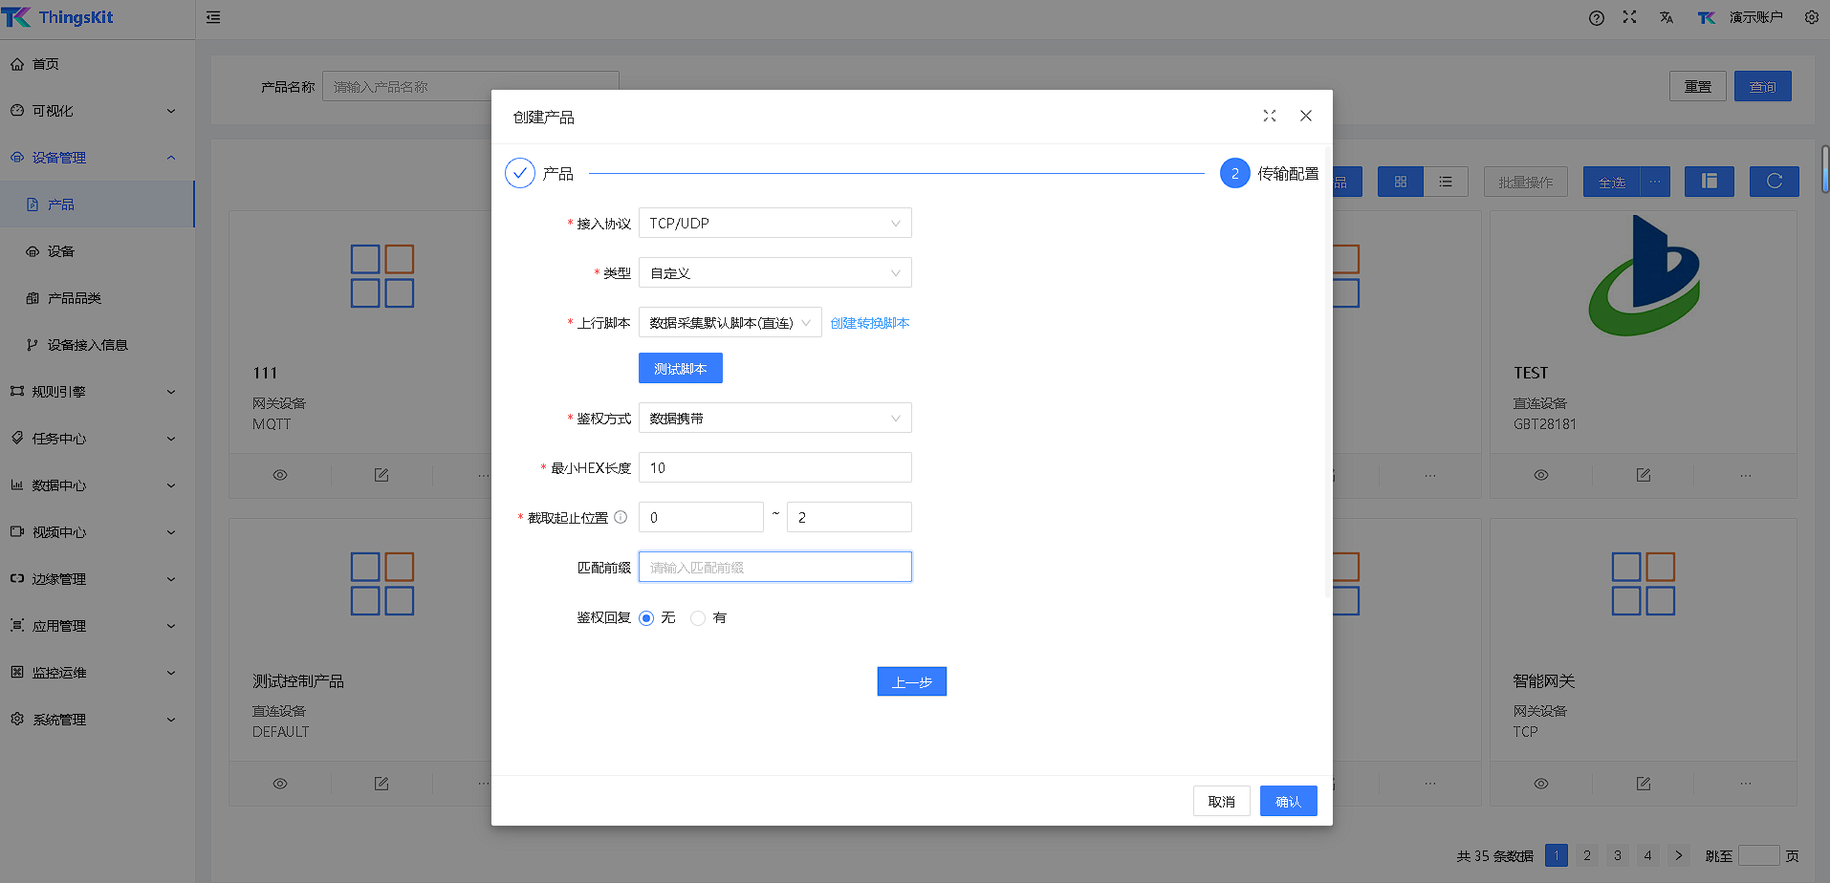Image resolution: width=1830 pixels, height=883 pixels.
Task: Click the 创建转换脚本 link
Action: coord(869,323)
